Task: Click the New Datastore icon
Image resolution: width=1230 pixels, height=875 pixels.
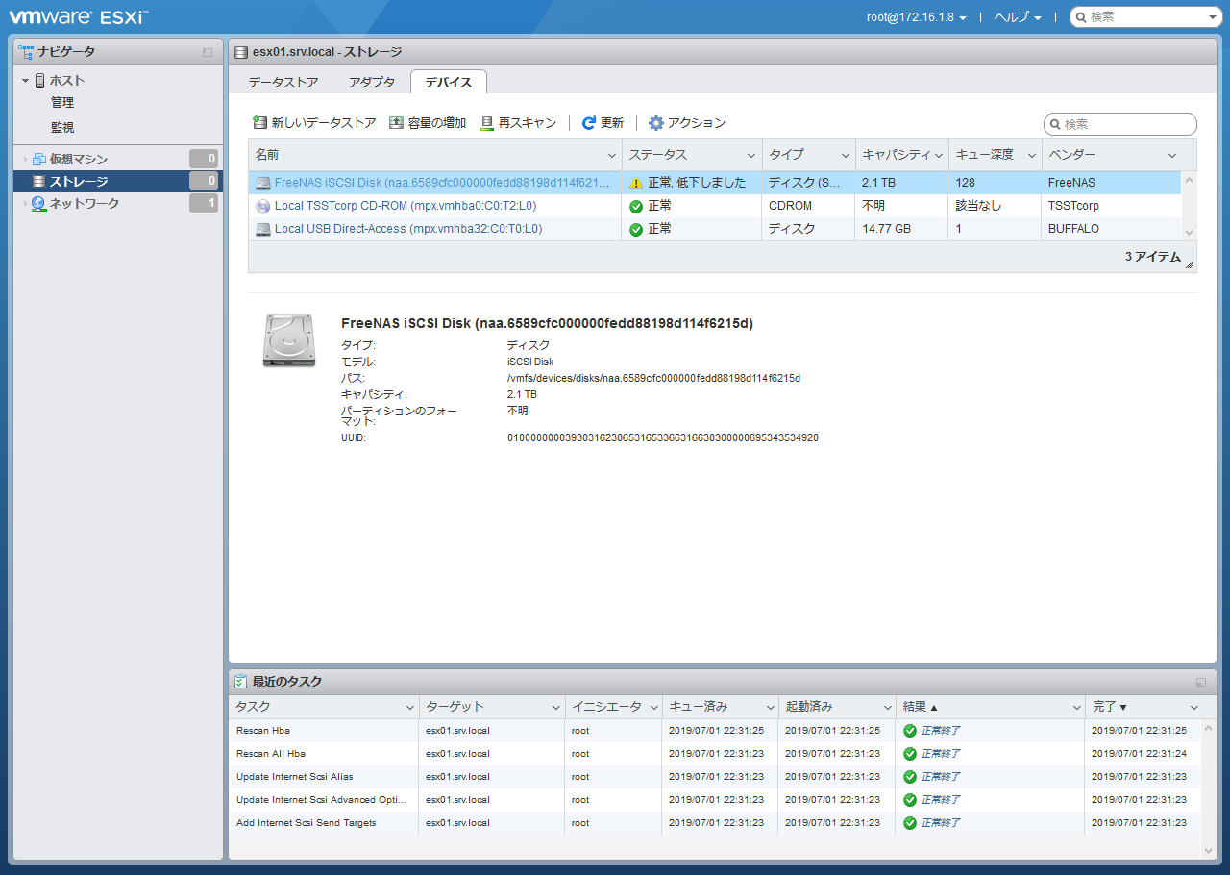Action: [x=259, y=123]
